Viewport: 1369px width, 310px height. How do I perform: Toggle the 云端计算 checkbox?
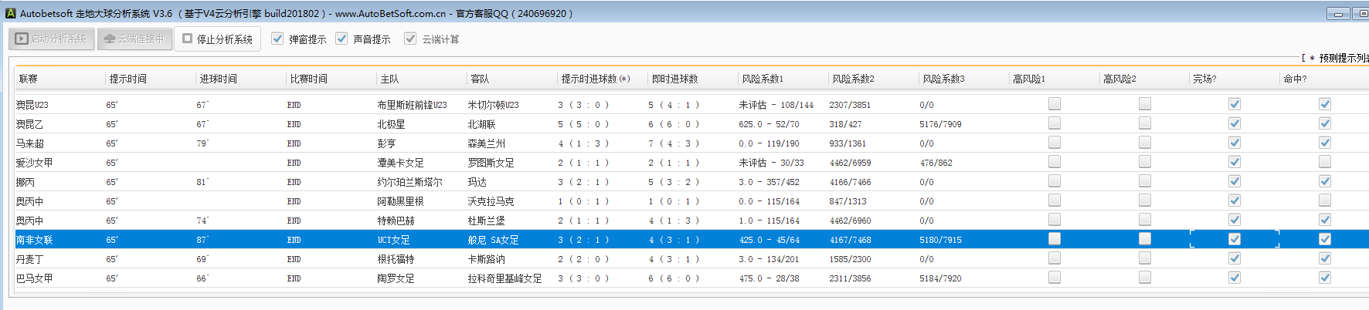tap(410, 39)
